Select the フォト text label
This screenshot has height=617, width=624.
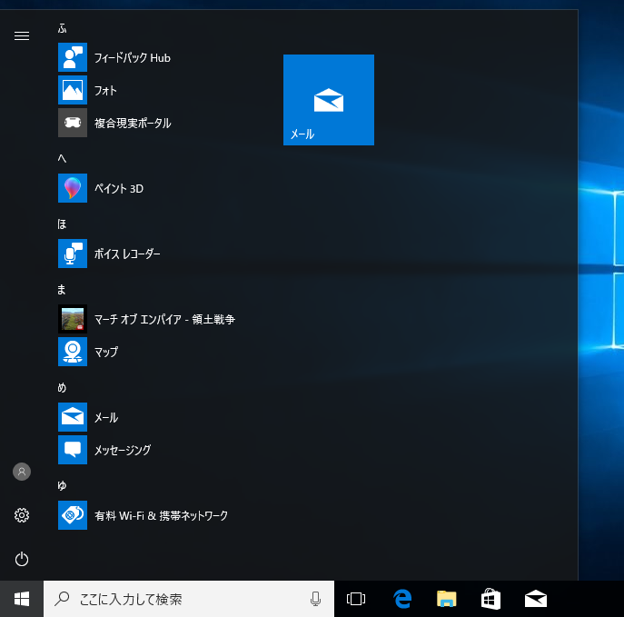pyautogui.click(x=105, y=91)
